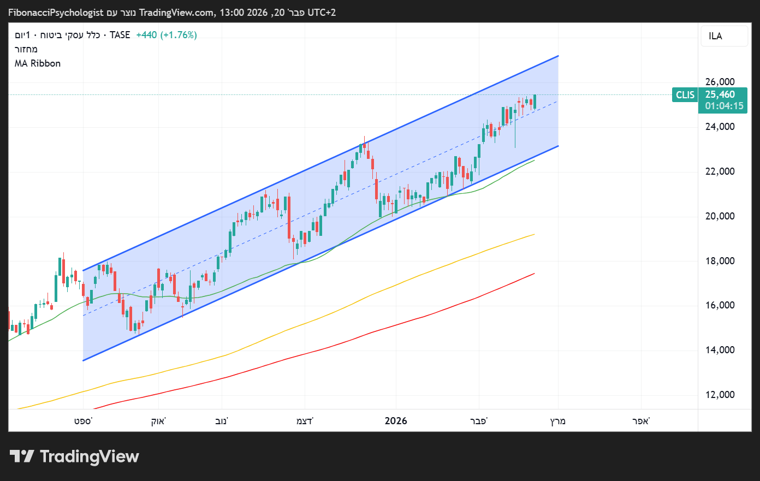The width and height of the screenshot is (760, 481).
Task: Click the FibonacciPsychologist author name in the header
Action: (56, 13)
